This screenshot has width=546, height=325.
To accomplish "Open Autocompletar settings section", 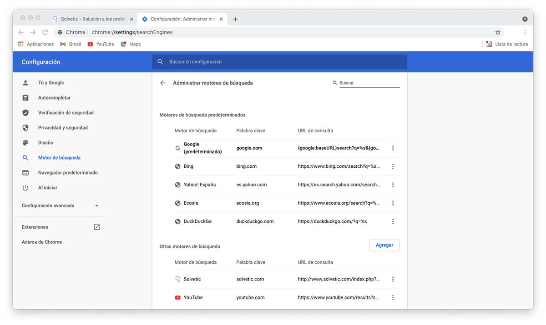I will [54, 98].
